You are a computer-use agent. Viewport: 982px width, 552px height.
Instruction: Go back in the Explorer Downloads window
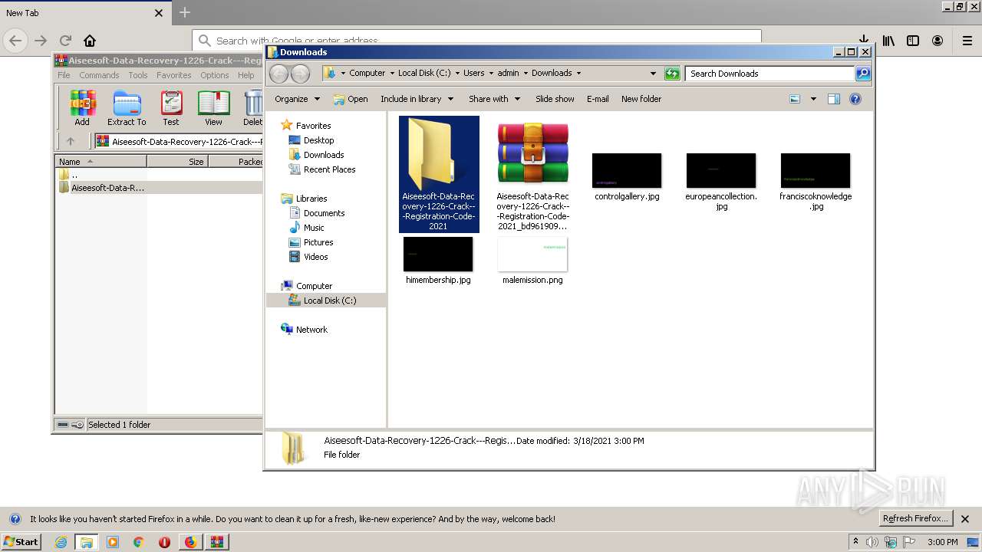(x=278, y=74)
